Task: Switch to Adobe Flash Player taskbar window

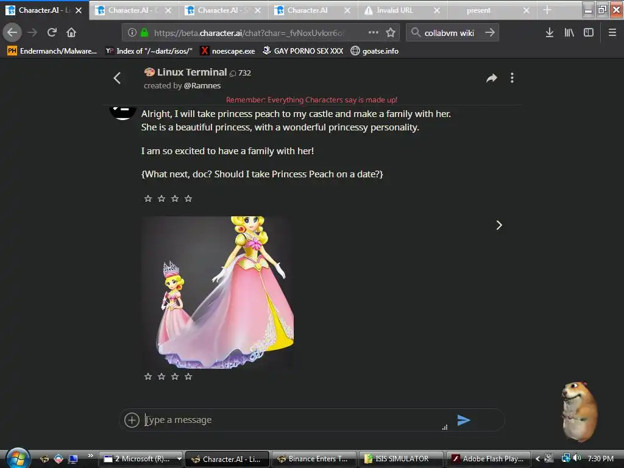Action: click(488, 459)
